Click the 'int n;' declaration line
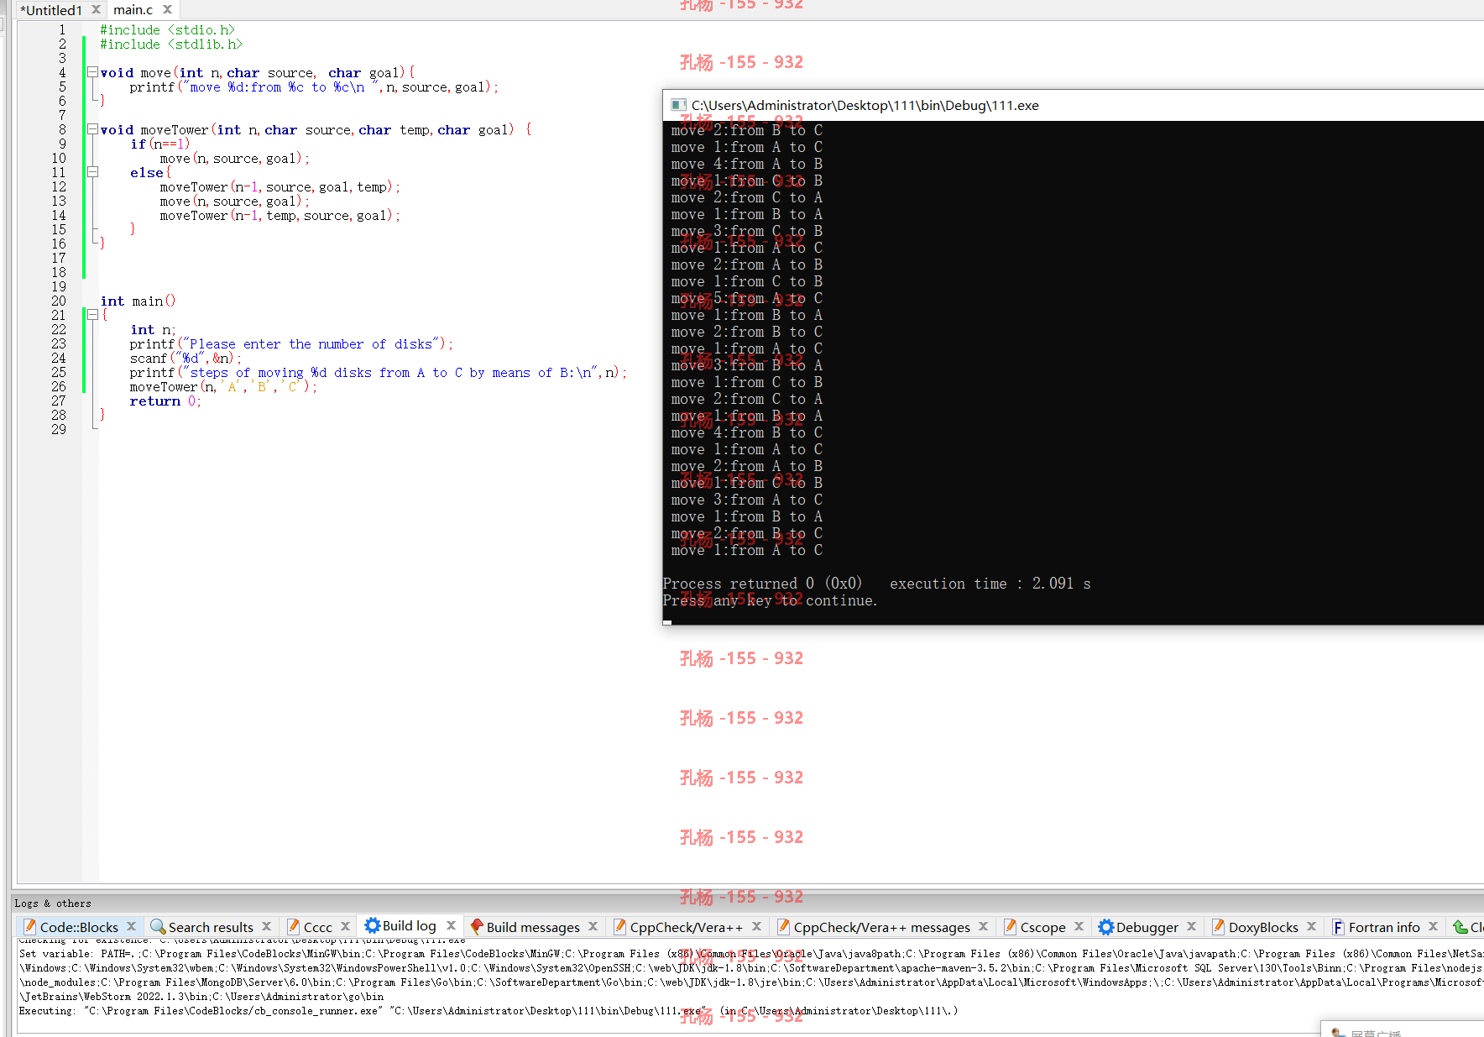Viewport: 1484px width, 1037px height. click(x=153, y=329)
